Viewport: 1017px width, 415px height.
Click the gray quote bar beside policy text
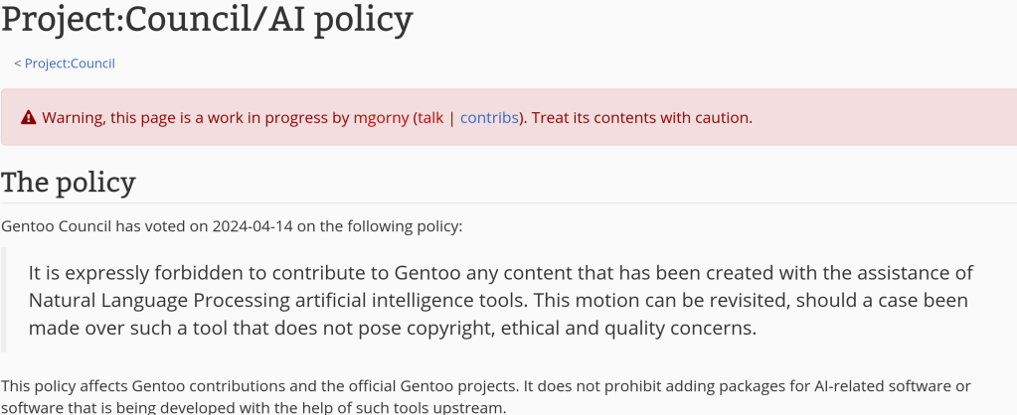[x=3, y=299]
